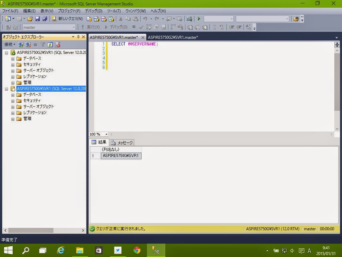Click the 実行(X) execute button
The image size is (342, 257).
point(91,27)
